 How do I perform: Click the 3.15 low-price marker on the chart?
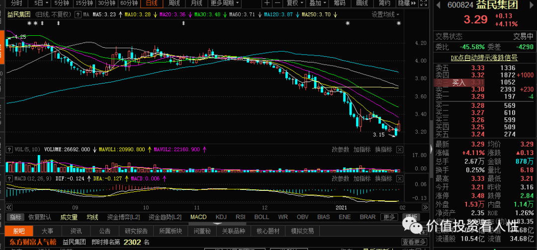[379, 135]
